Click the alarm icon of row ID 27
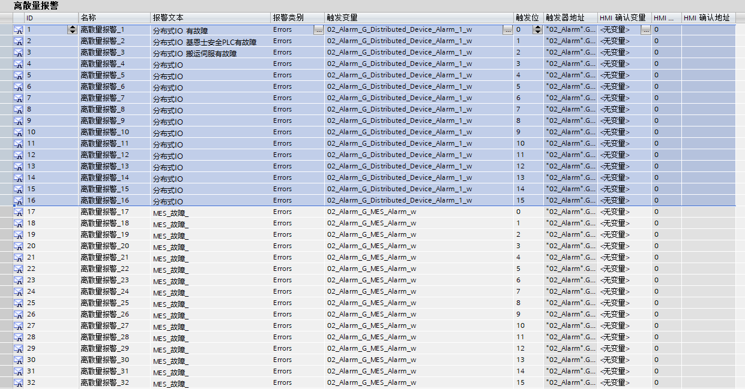The image size is (745, 389). (x=18, y=325)
